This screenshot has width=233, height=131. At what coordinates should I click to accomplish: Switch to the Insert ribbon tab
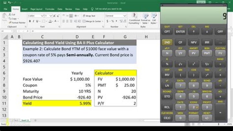coord(25,9)
